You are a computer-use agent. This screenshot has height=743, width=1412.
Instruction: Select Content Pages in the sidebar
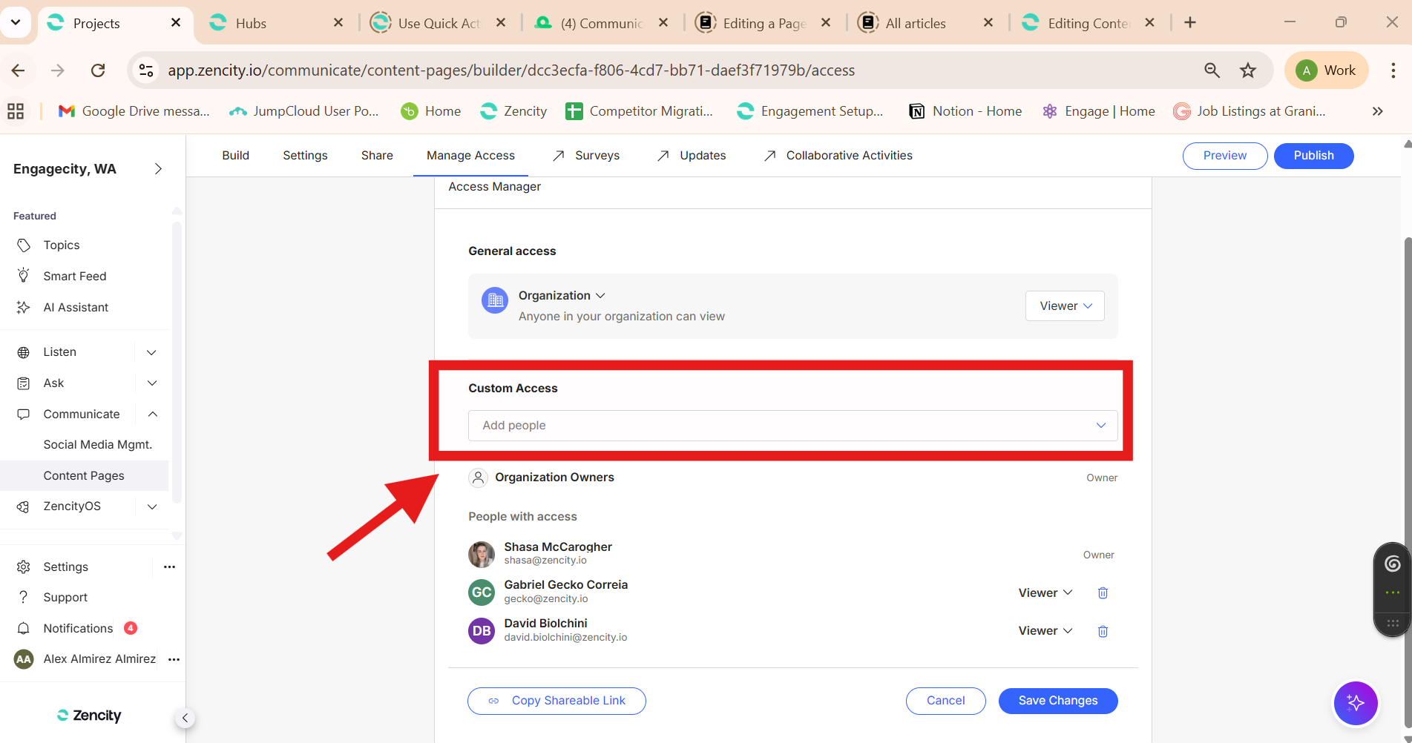coord(84,475)
